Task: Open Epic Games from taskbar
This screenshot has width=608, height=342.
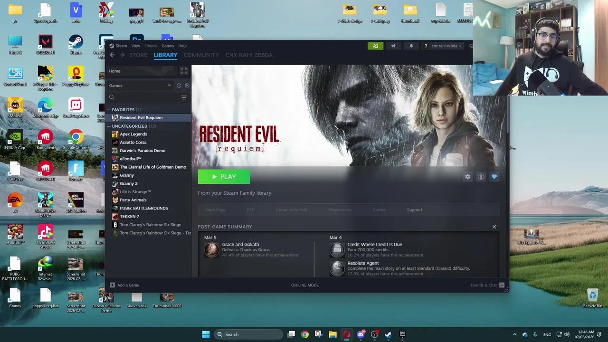Action: (402, 334)
